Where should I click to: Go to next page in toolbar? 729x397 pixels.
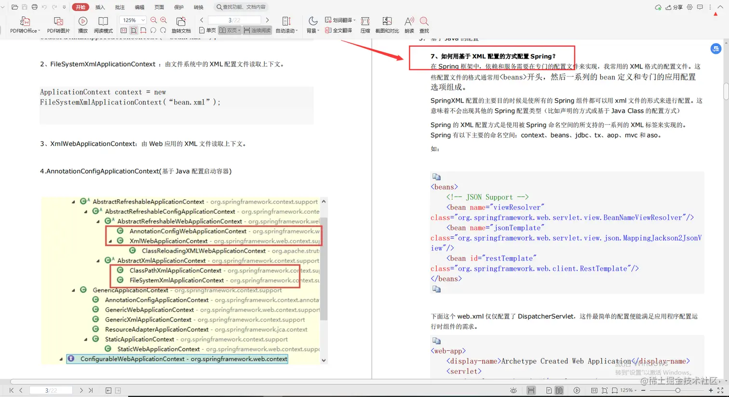[268, 20]
